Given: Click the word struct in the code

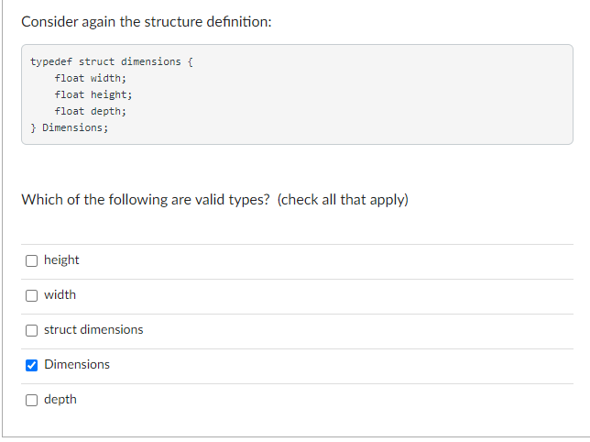Looking at the screenshot, I should pyautogui.click(x=96, y=61).
